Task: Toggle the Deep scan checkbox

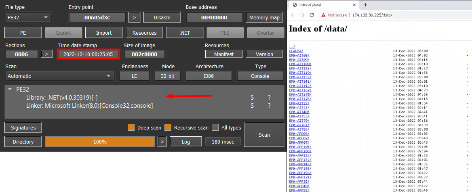Action: (x=131, y=127)
